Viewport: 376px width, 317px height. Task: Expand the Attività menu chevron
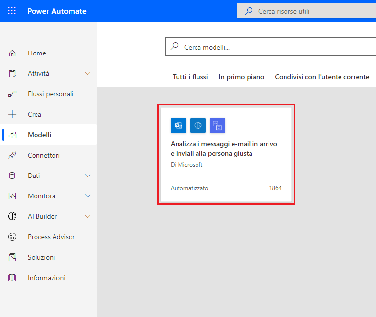[x=88, y=73]
